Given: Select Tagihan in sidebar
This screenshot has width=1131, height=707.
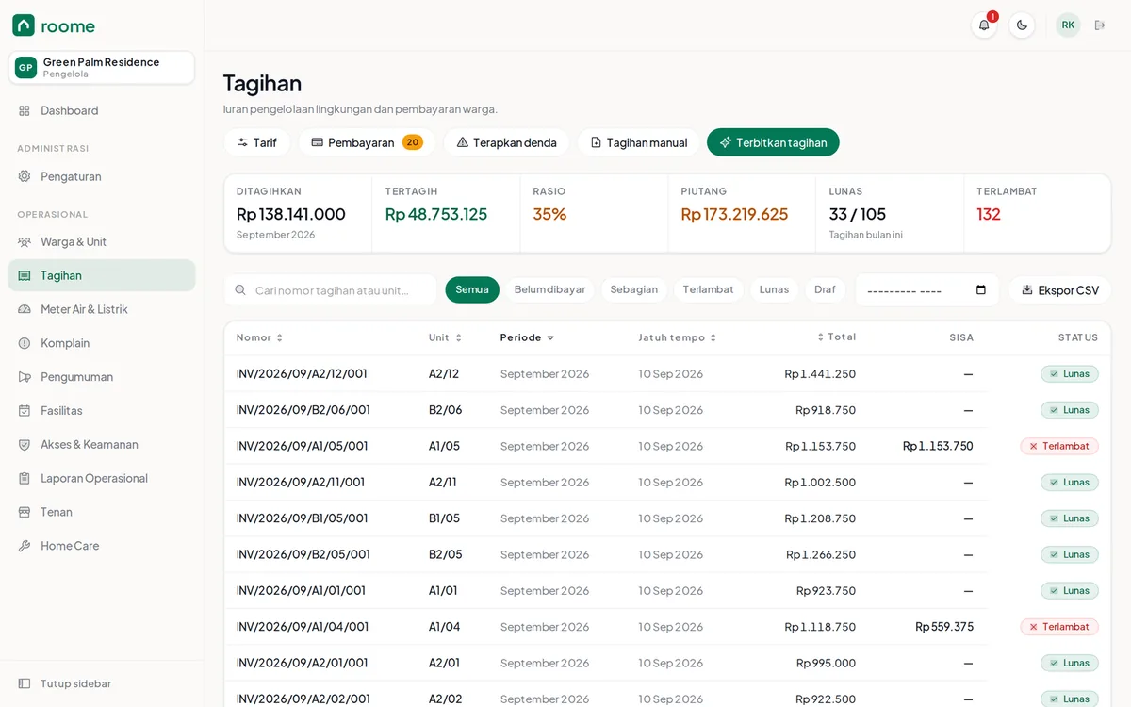Looking at the screenshot, I should click(102, 275).
